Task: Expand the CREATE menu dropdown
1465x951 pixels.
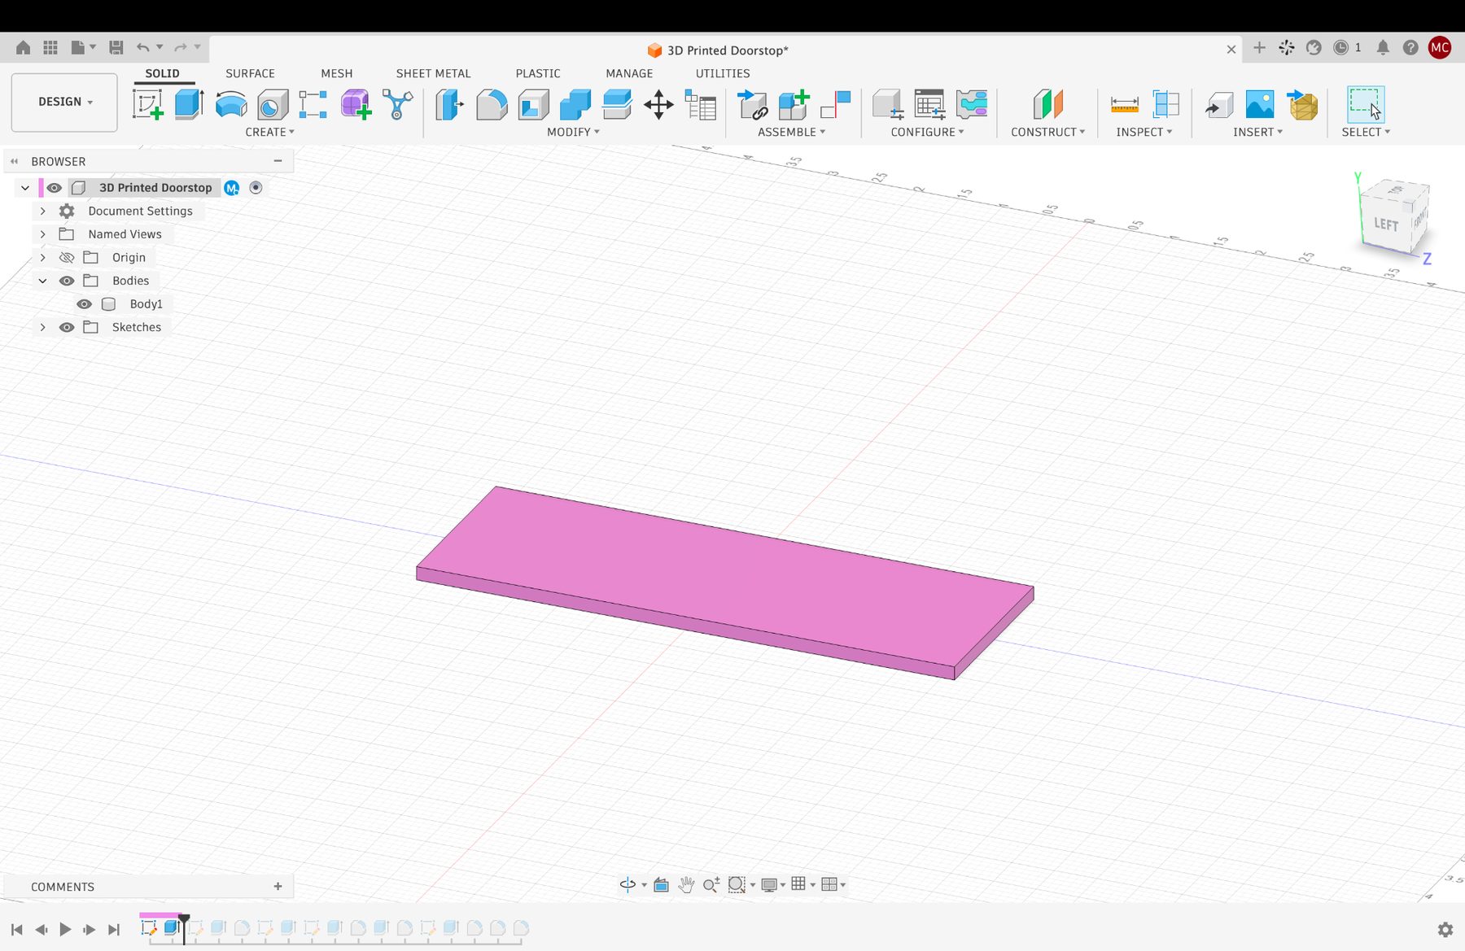Action: [x=269, y=132]
